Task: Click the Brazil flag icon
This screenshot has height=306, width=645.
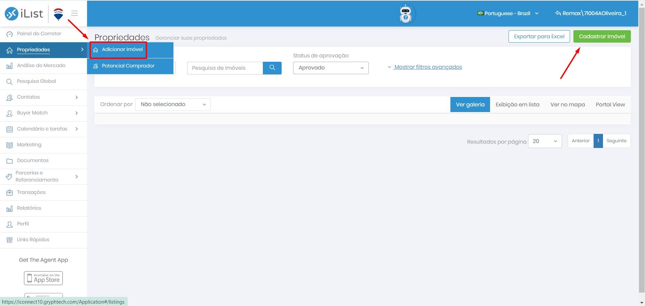Action: tap(480, 13)
